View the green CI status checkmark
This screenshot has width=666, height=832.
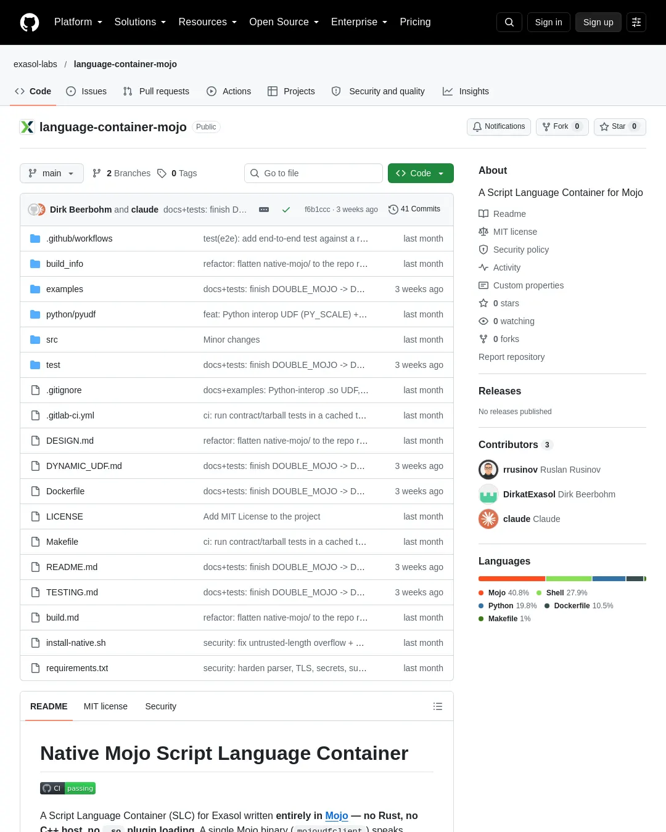tap(286, 210)
